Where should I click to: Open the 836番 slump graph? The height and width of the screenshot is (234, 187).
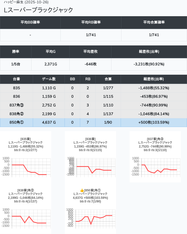[90, 167]
